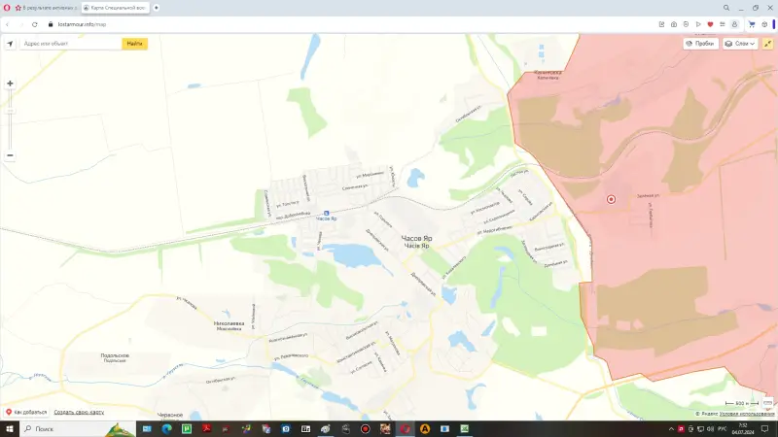
Task: Zoom out with the minus button
Action: 10,154
